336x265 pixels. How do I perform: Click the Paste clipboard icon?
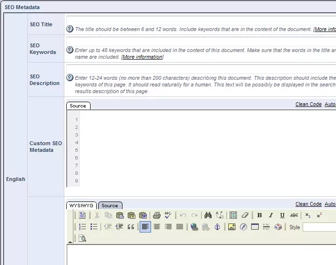tap(120, 215)
